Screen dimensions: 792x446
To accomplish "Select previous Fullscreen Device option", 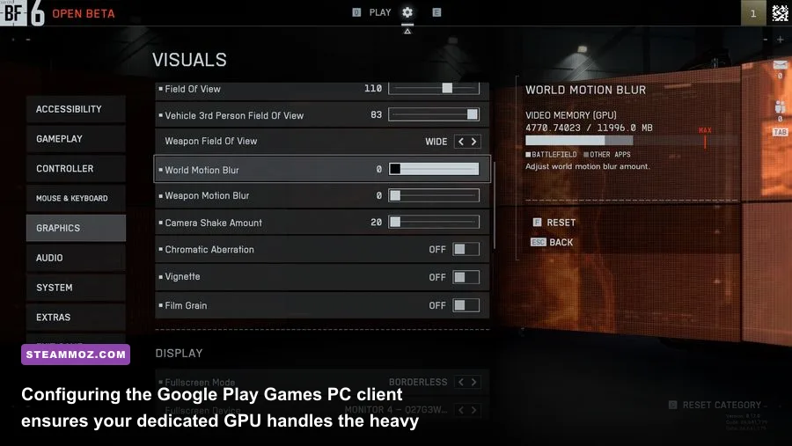I will click(x=460, y=410).
